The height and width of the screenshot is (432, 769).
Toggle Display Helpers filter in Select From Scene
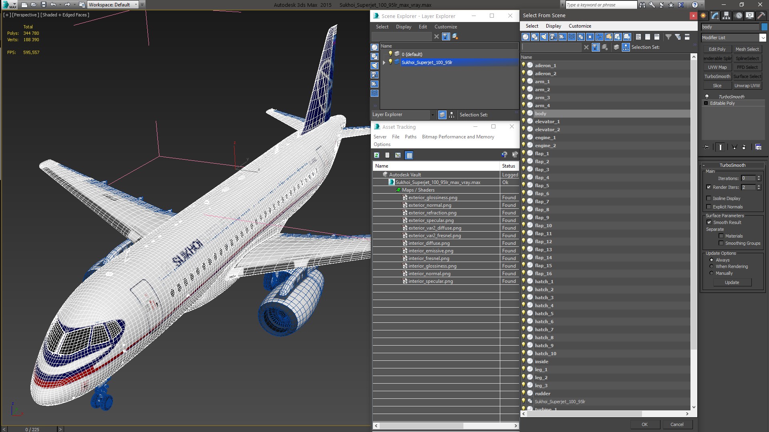click(562, 37)
